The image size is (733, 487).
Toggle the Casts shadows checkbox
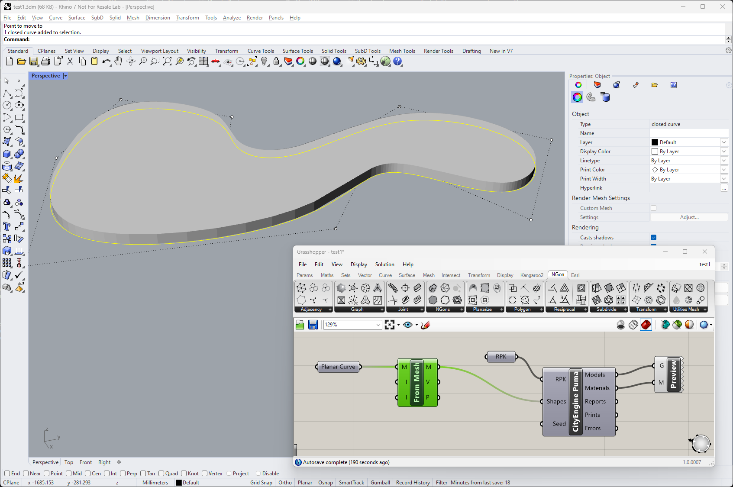tap(653, 238)
